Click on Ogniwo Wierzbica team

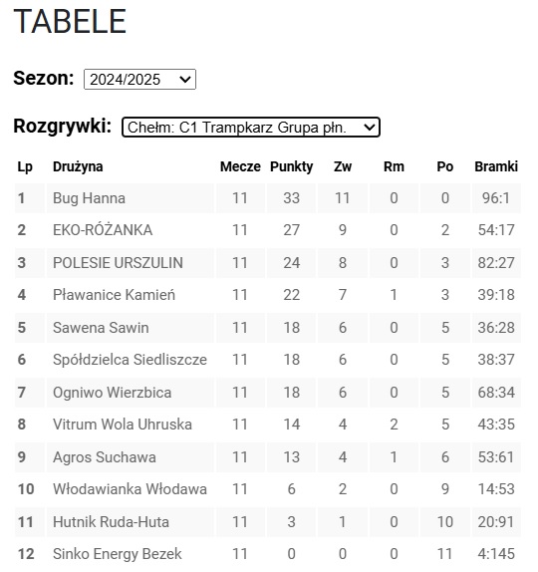tap(112, 393)
